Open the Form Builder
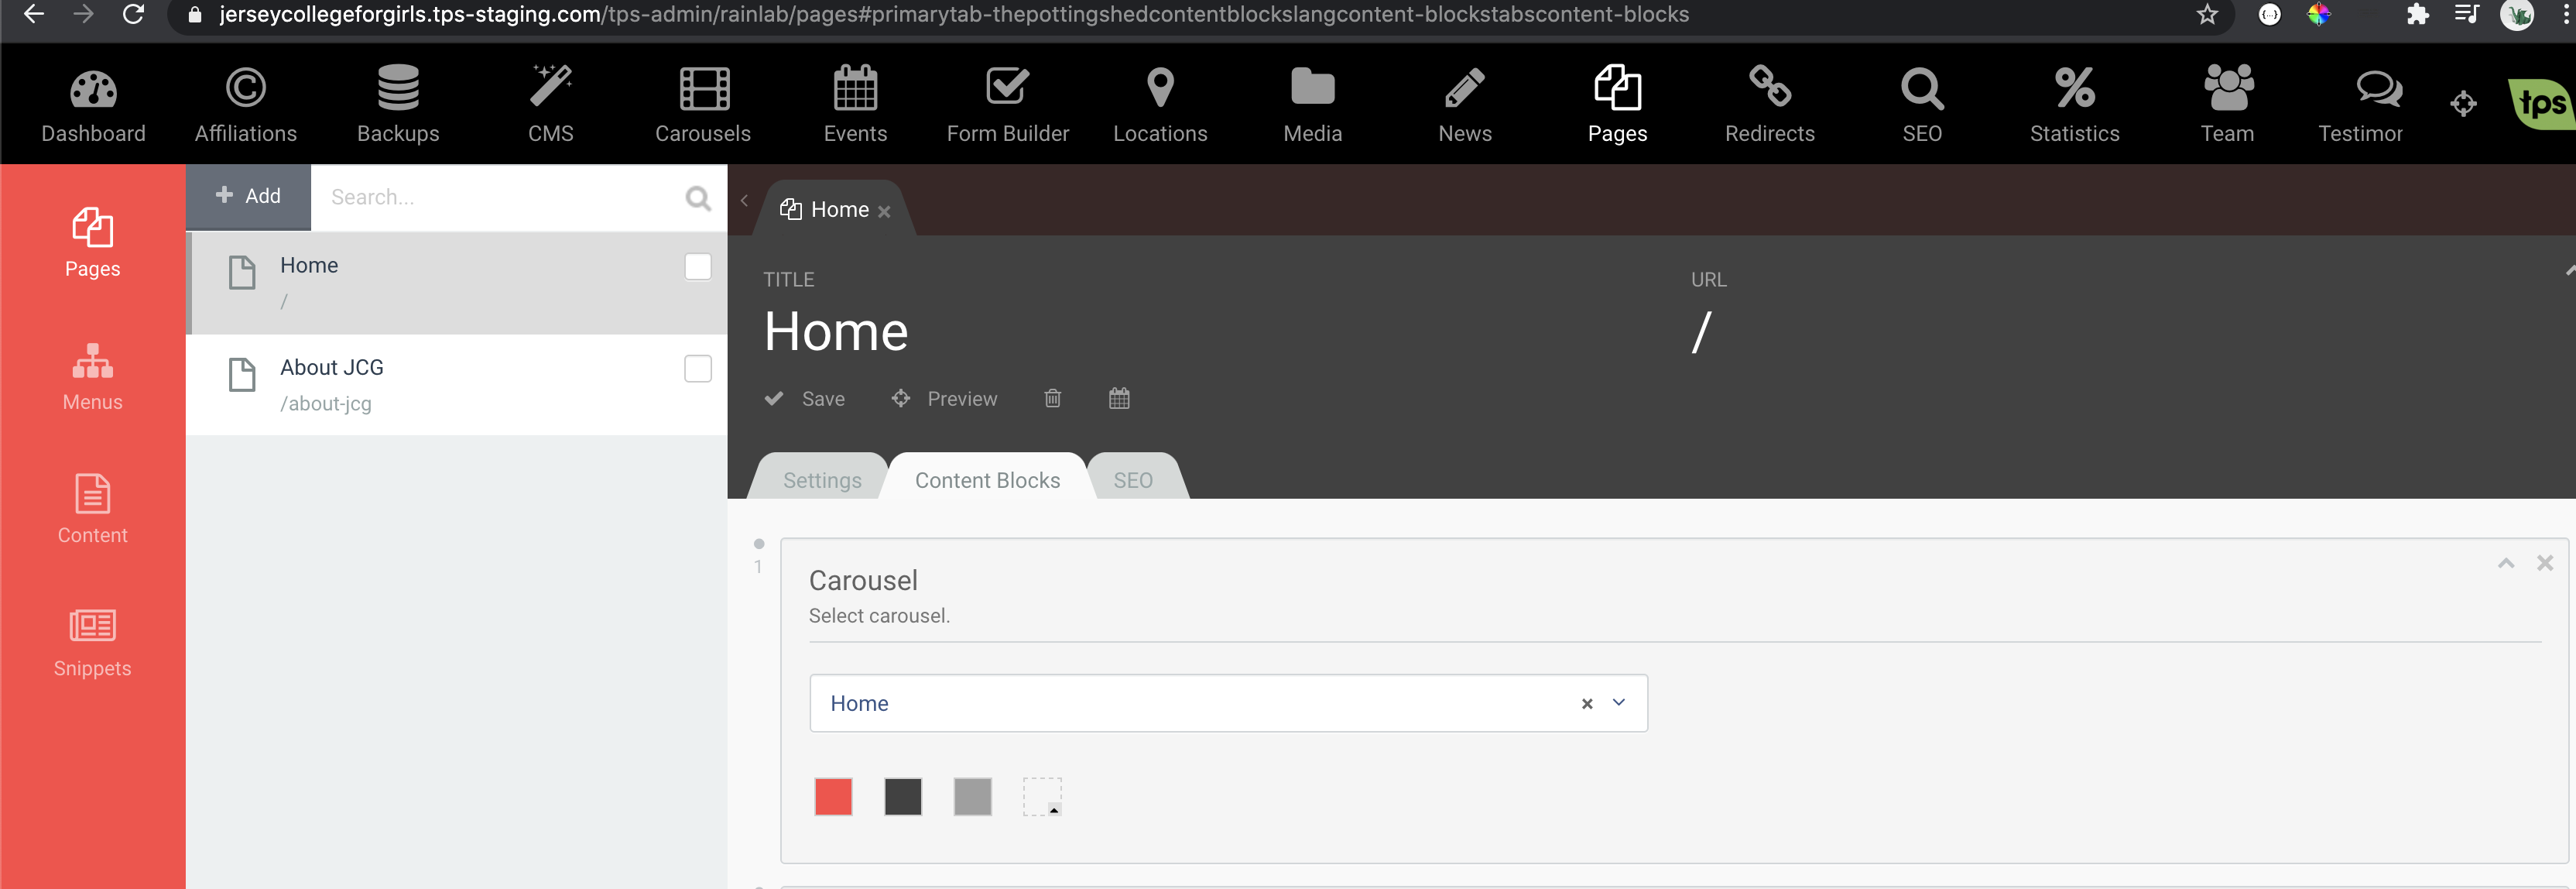Screen dimensions: 2576x889 [1008, 103]
